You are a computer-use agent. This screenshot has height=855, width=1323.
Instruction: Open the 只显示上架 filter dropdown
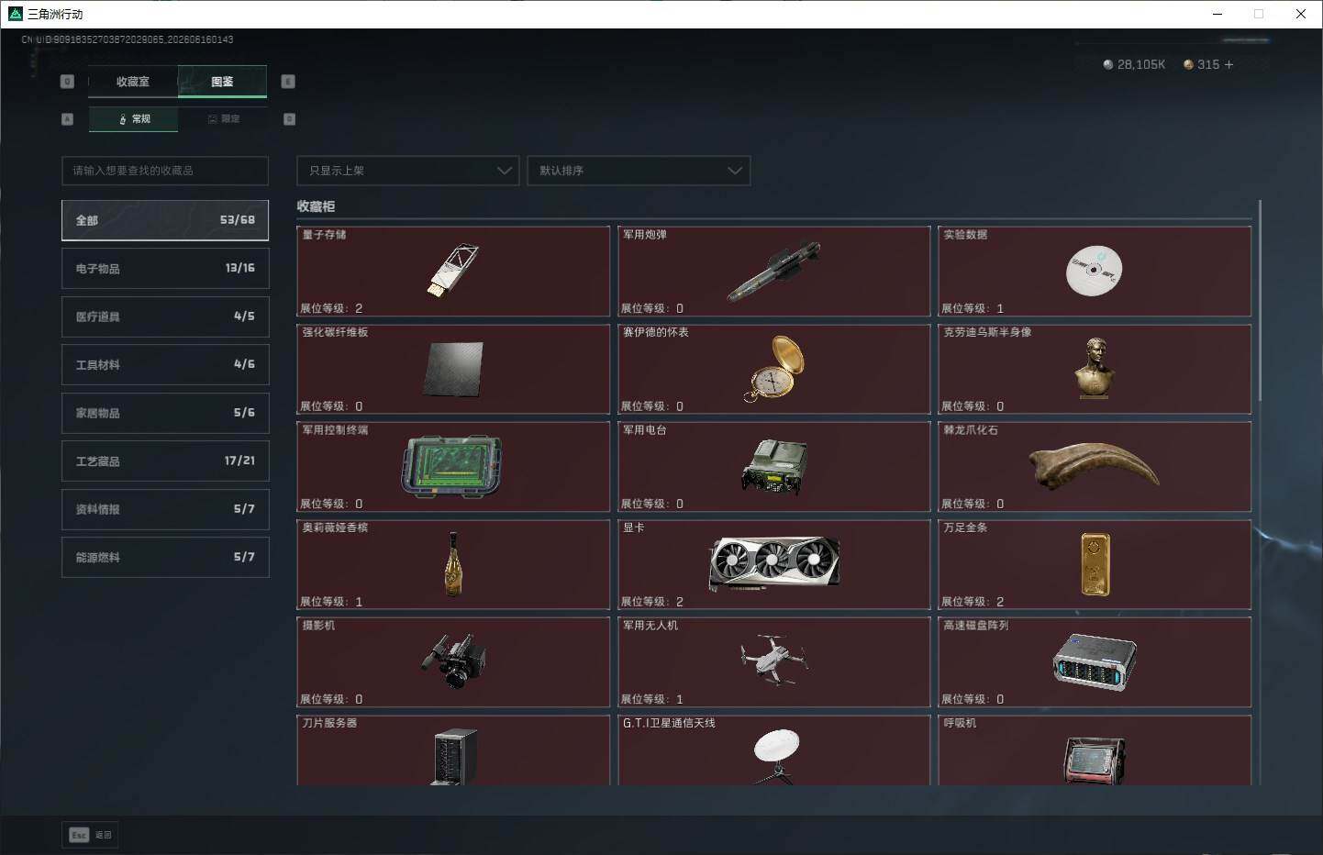coord(408,171)
